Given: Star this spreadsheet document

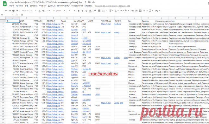Looking at the screenshot, I should [x=85, y=2].
